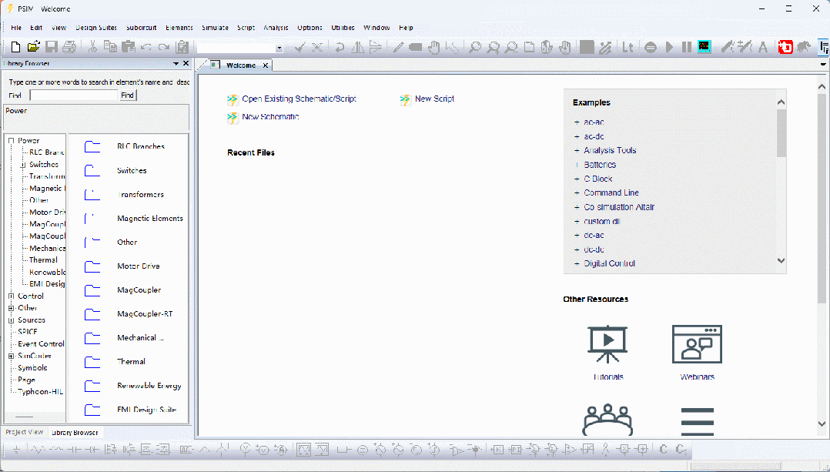Expand the Switches tree node

[23, 165]
